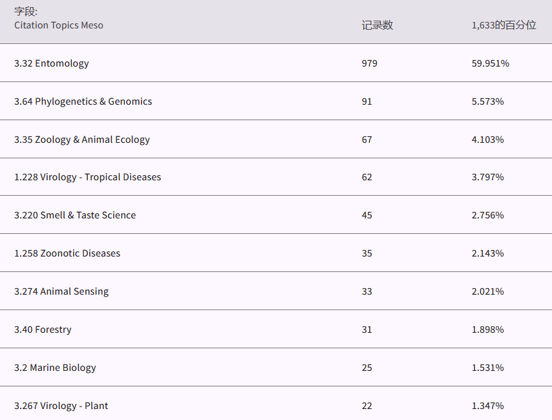
Task: Click the 3.32 Entomology row label
Action: pos(52,63)
